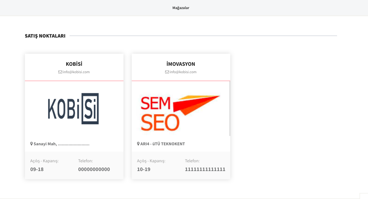This screenshot has height=199, width=368.
Task: Open info@kobisi.com email under KOBİSİ
Action: tap(76, 72)
